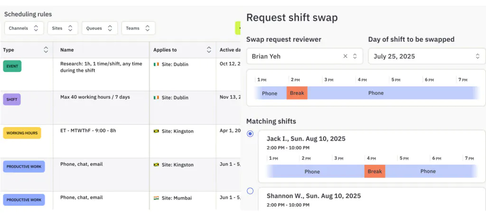Click the green EVENT type badge
This screenshot has height=217, width=486.
pyautogui.click(x=12, y=66)
